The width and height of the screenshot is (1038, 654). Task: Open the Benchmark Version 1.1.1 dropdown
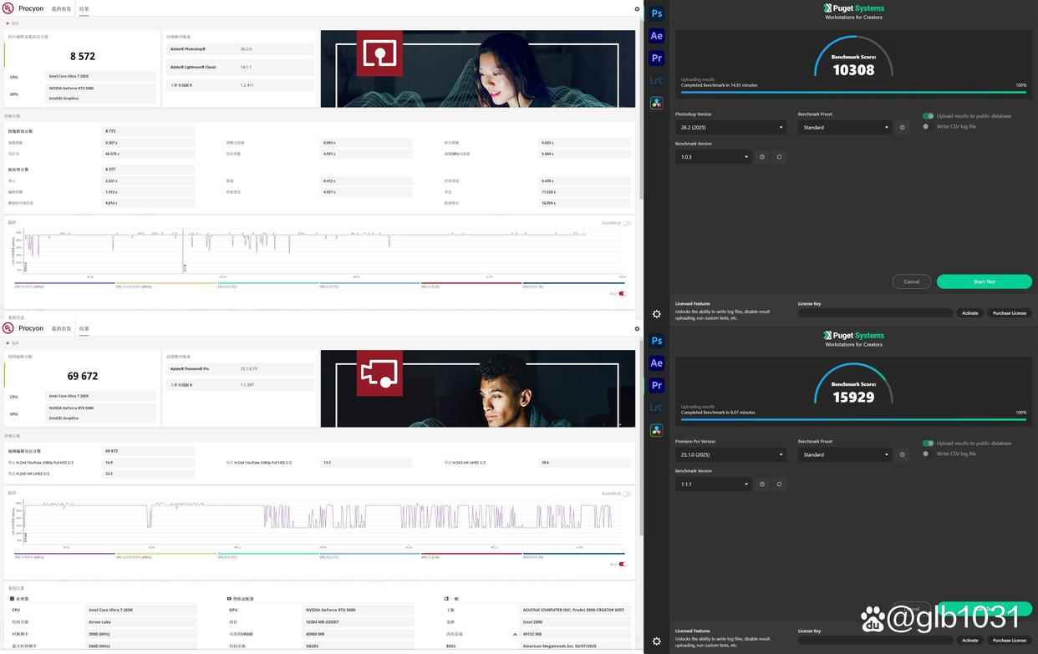(x=713, y=484)
